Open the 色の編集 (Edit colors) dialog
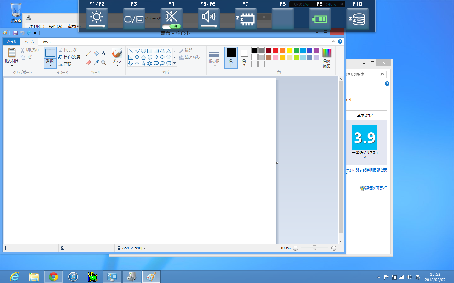This screenshot has height=283, width=454. [327, 58]
